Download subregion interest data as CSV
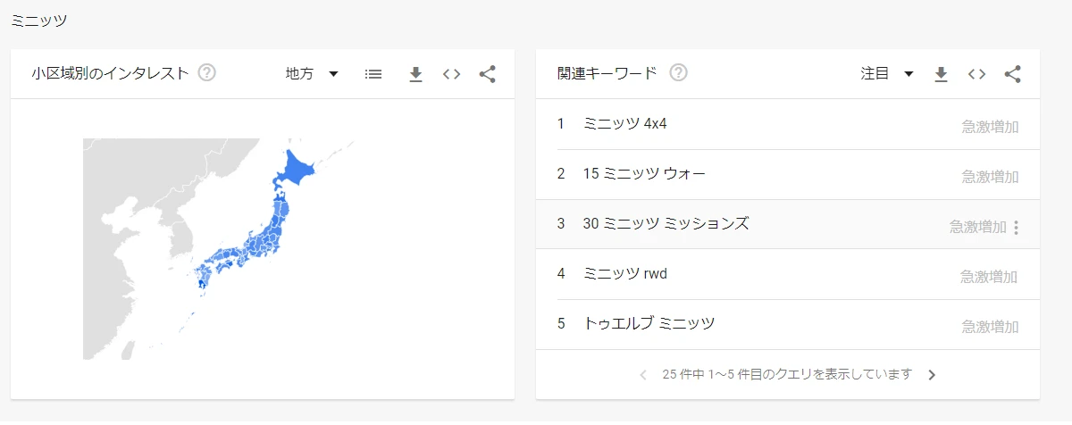Image resolution: width=1072 pixels, height=425 pixels. [415, 74]
